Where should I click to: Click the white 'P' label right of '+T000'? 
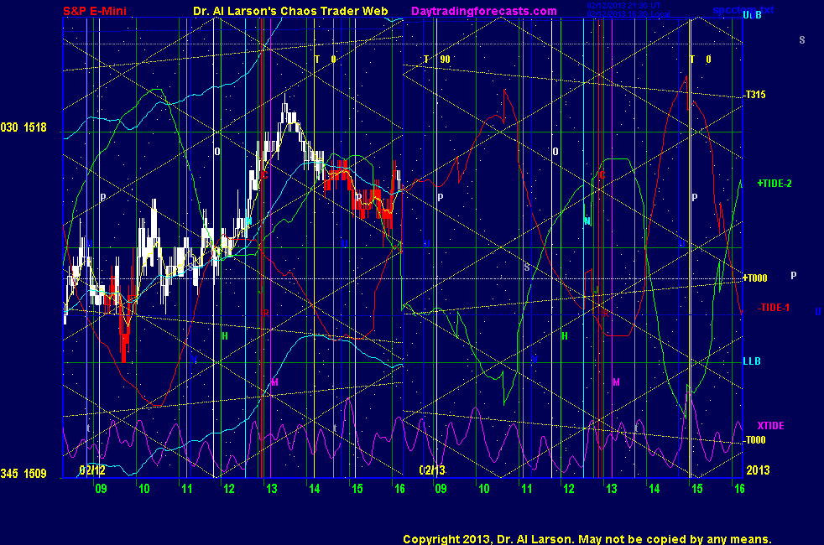tap(794, 275)
